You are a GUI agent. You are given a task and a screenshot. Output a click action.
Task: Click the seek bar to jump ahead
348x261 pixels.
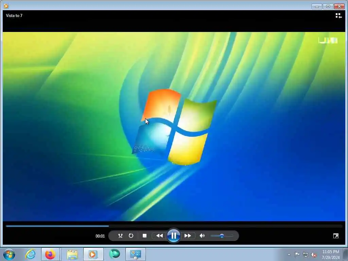coord(174,226)
